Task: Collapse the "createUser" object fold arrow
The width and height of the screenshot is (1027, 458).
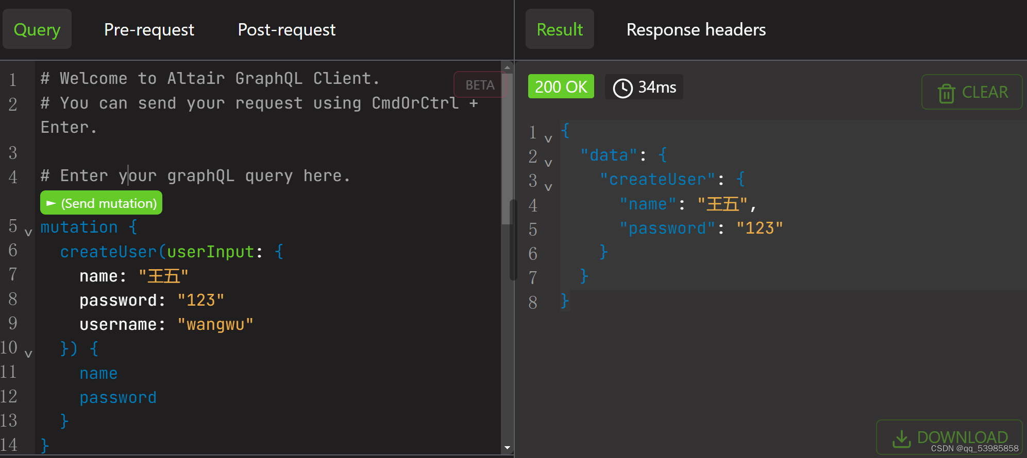Action: click(548, 187)
